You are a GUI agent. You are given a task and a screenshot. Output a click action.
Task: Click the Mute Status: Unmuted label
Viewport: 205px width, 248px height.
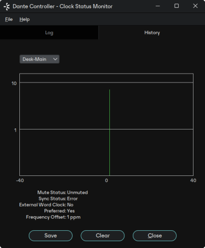(62, 193)
